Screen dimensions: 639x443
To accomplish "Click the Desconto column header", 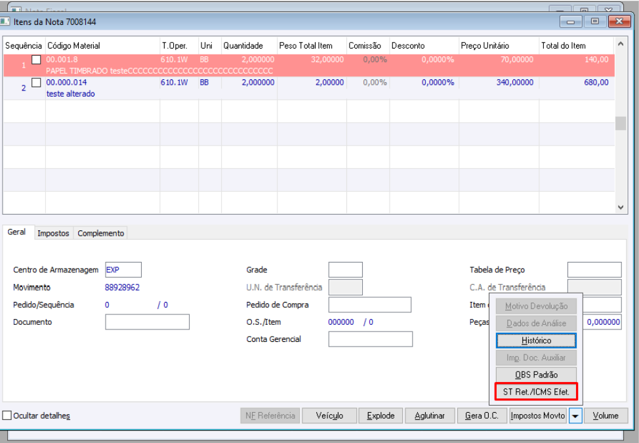I will click(424, 46).
